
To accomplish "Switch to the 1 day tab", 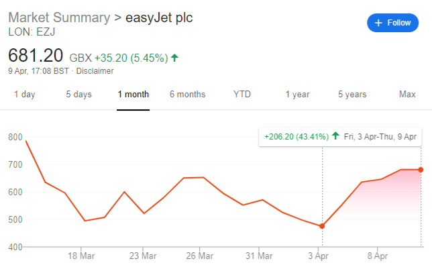I will (x=24, y=95).
